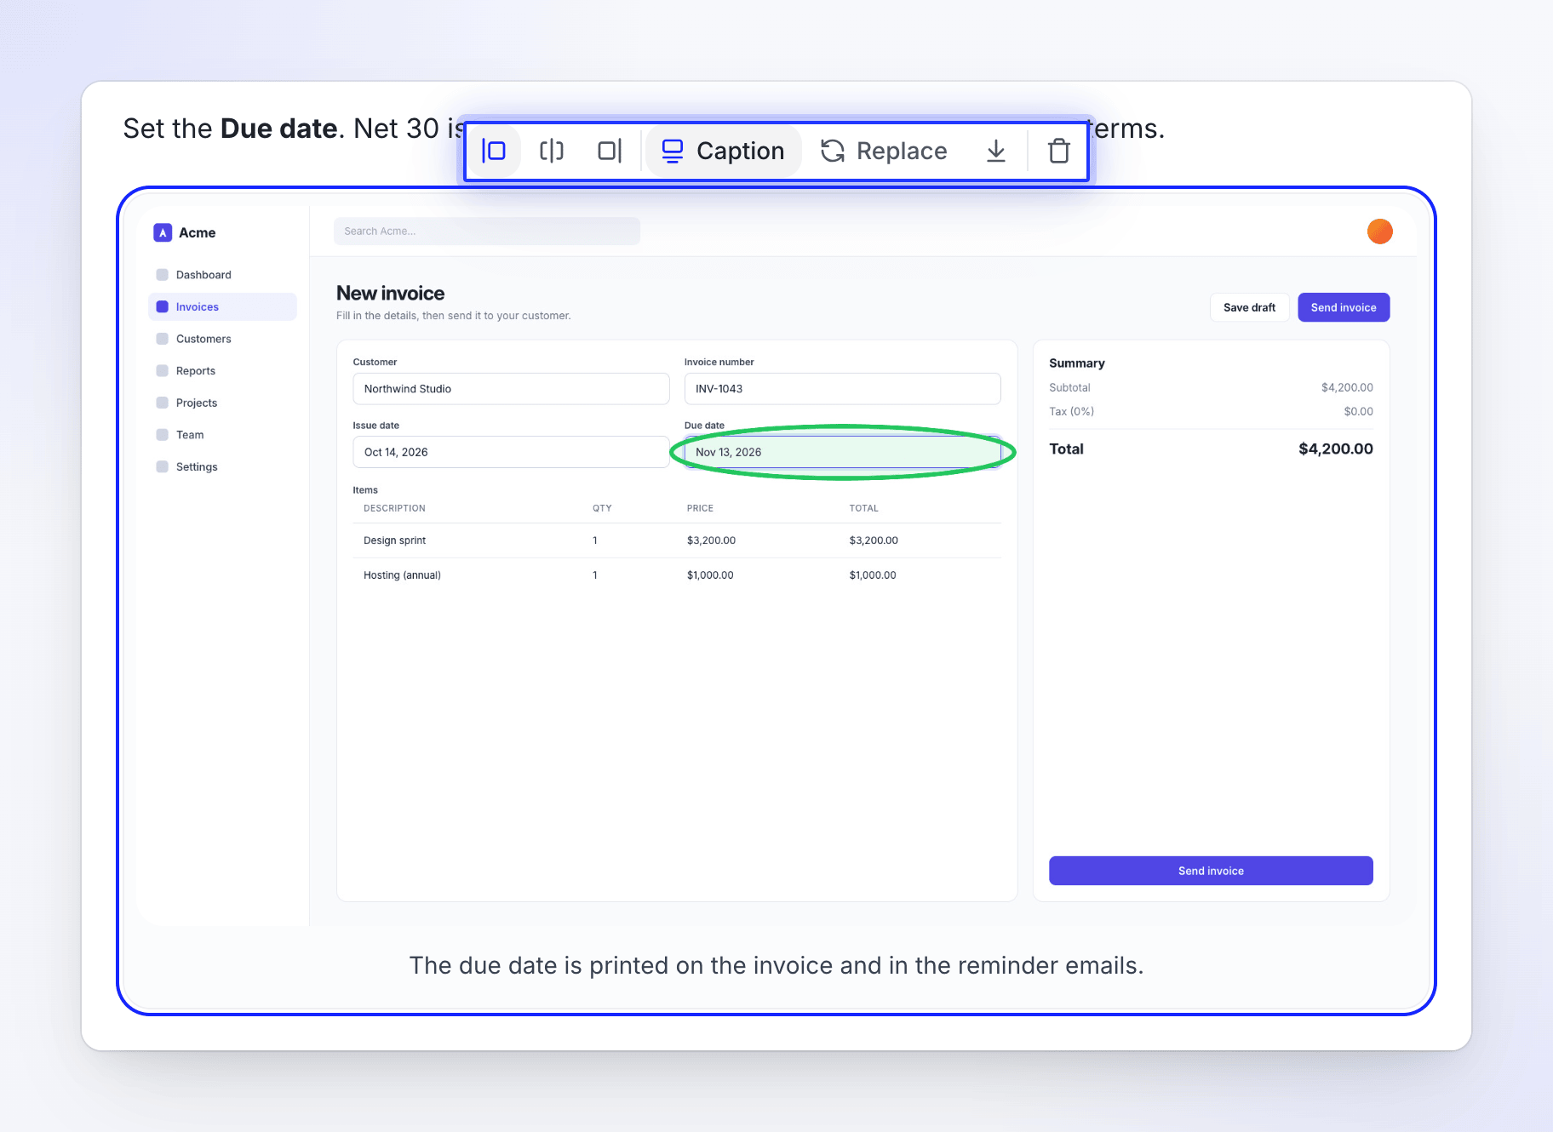Click the $4,200.00 Total amount
This screenshot has height=1132, width=1553.
tap(1335, 449)
